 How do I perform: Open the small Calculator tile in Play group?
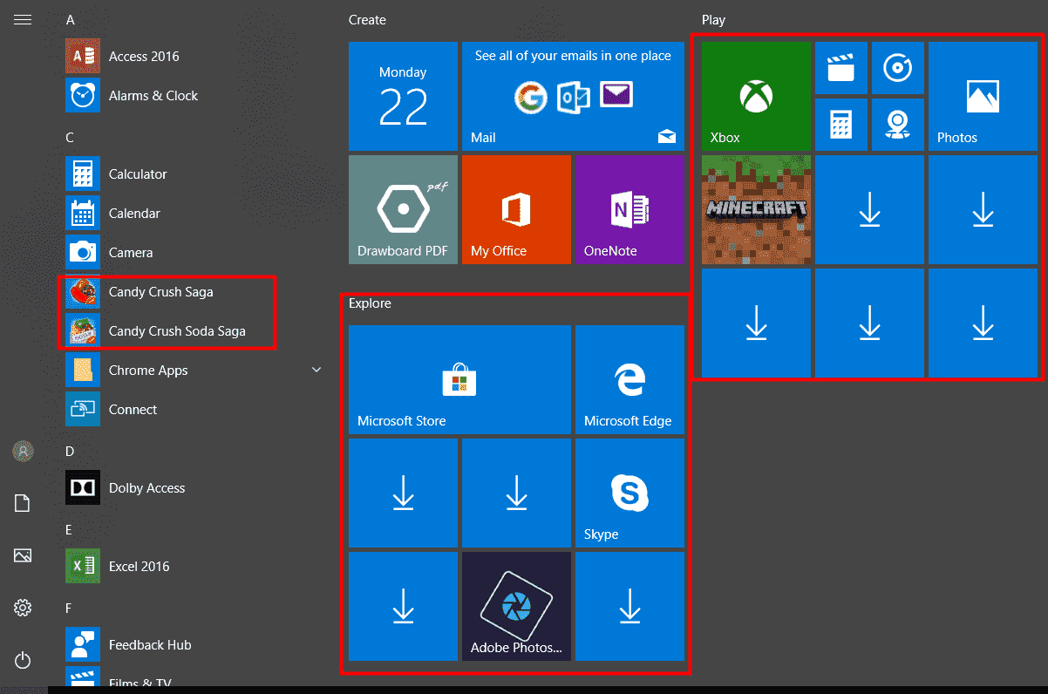[x=841, y=125]
